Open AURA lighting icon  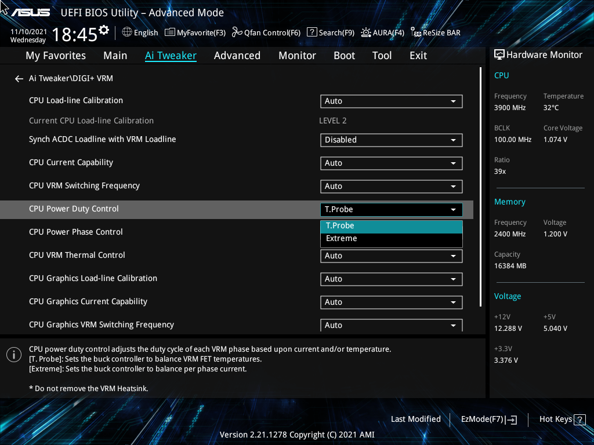366,32
